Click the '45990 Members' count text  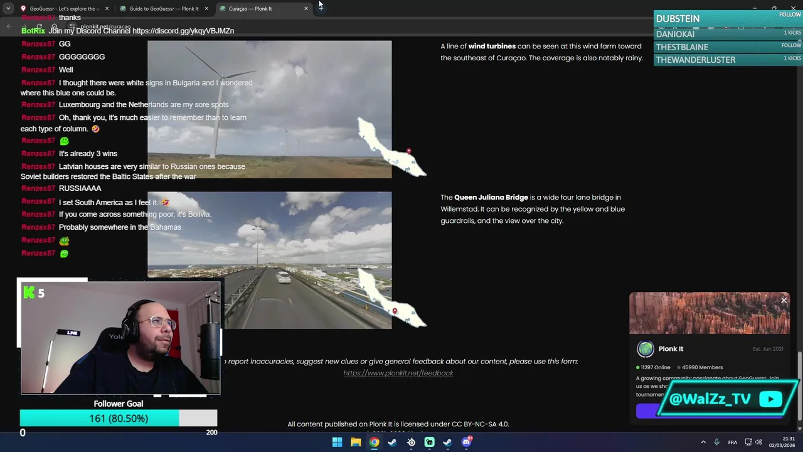pyautogui.click(x=703, y=367)
